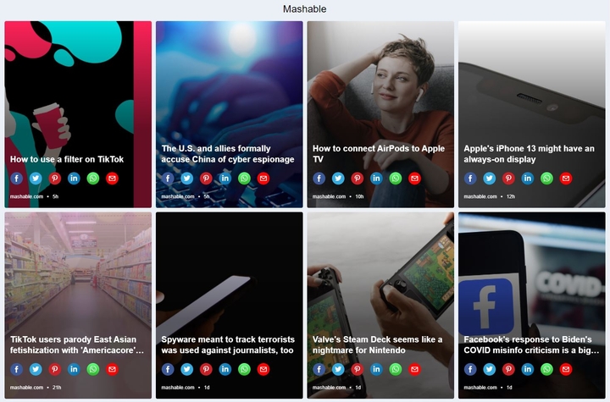Pin the AirPods to Apple TV article
The height and width of the screenshot is (402, 610).
[358, 179]
